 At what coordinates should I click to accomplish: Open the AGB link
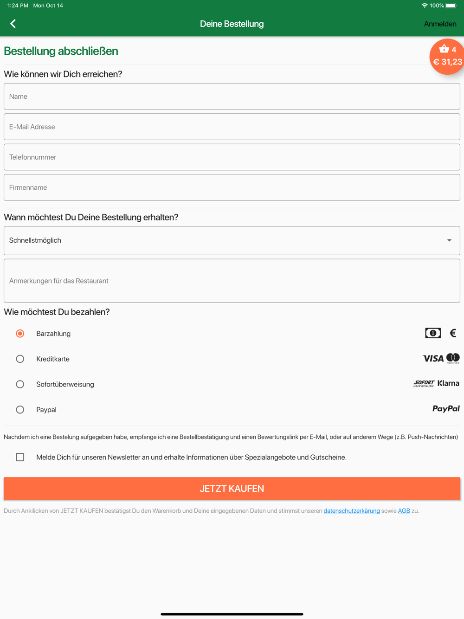pos(404,511)
